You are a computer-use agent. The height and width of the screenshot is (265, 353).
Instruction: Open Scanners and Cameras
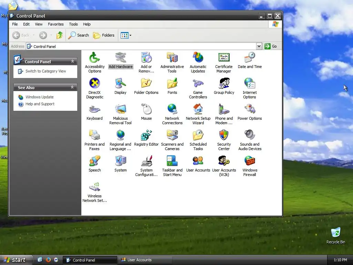pos(172,140)
